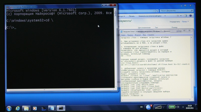Click the Explorer refresh button

tap(157, 11)
